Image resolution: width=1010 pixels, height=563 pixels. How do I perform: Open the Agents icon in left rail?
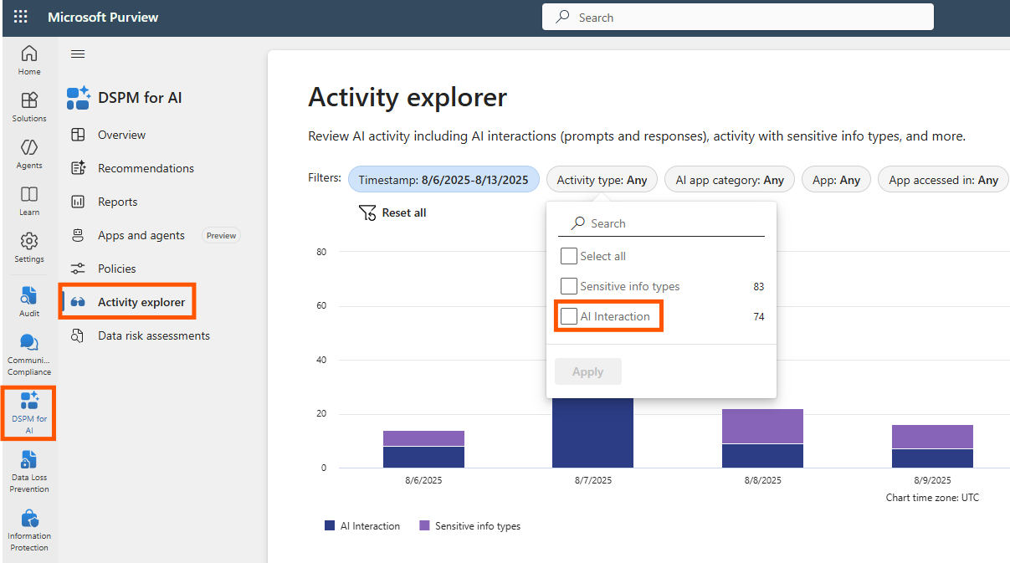click(x=29, y=147)
